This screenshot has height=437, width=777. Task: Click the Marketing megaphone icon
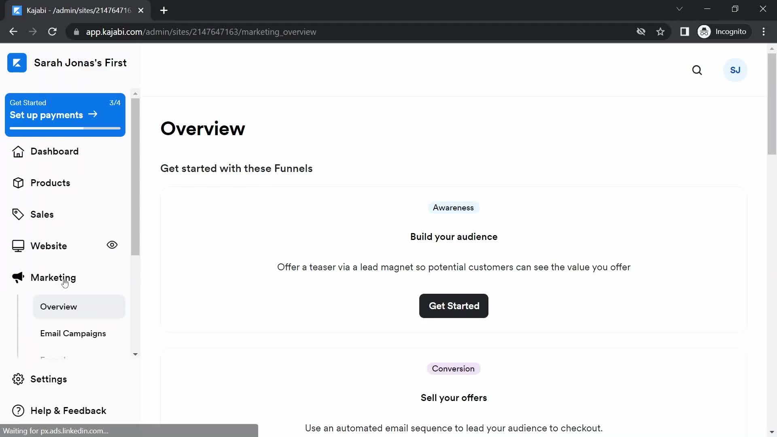click(x=18, y=278)
